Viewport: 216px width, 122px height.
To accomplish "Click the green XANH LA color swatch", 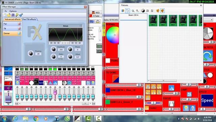I will (x=108, y=102).
